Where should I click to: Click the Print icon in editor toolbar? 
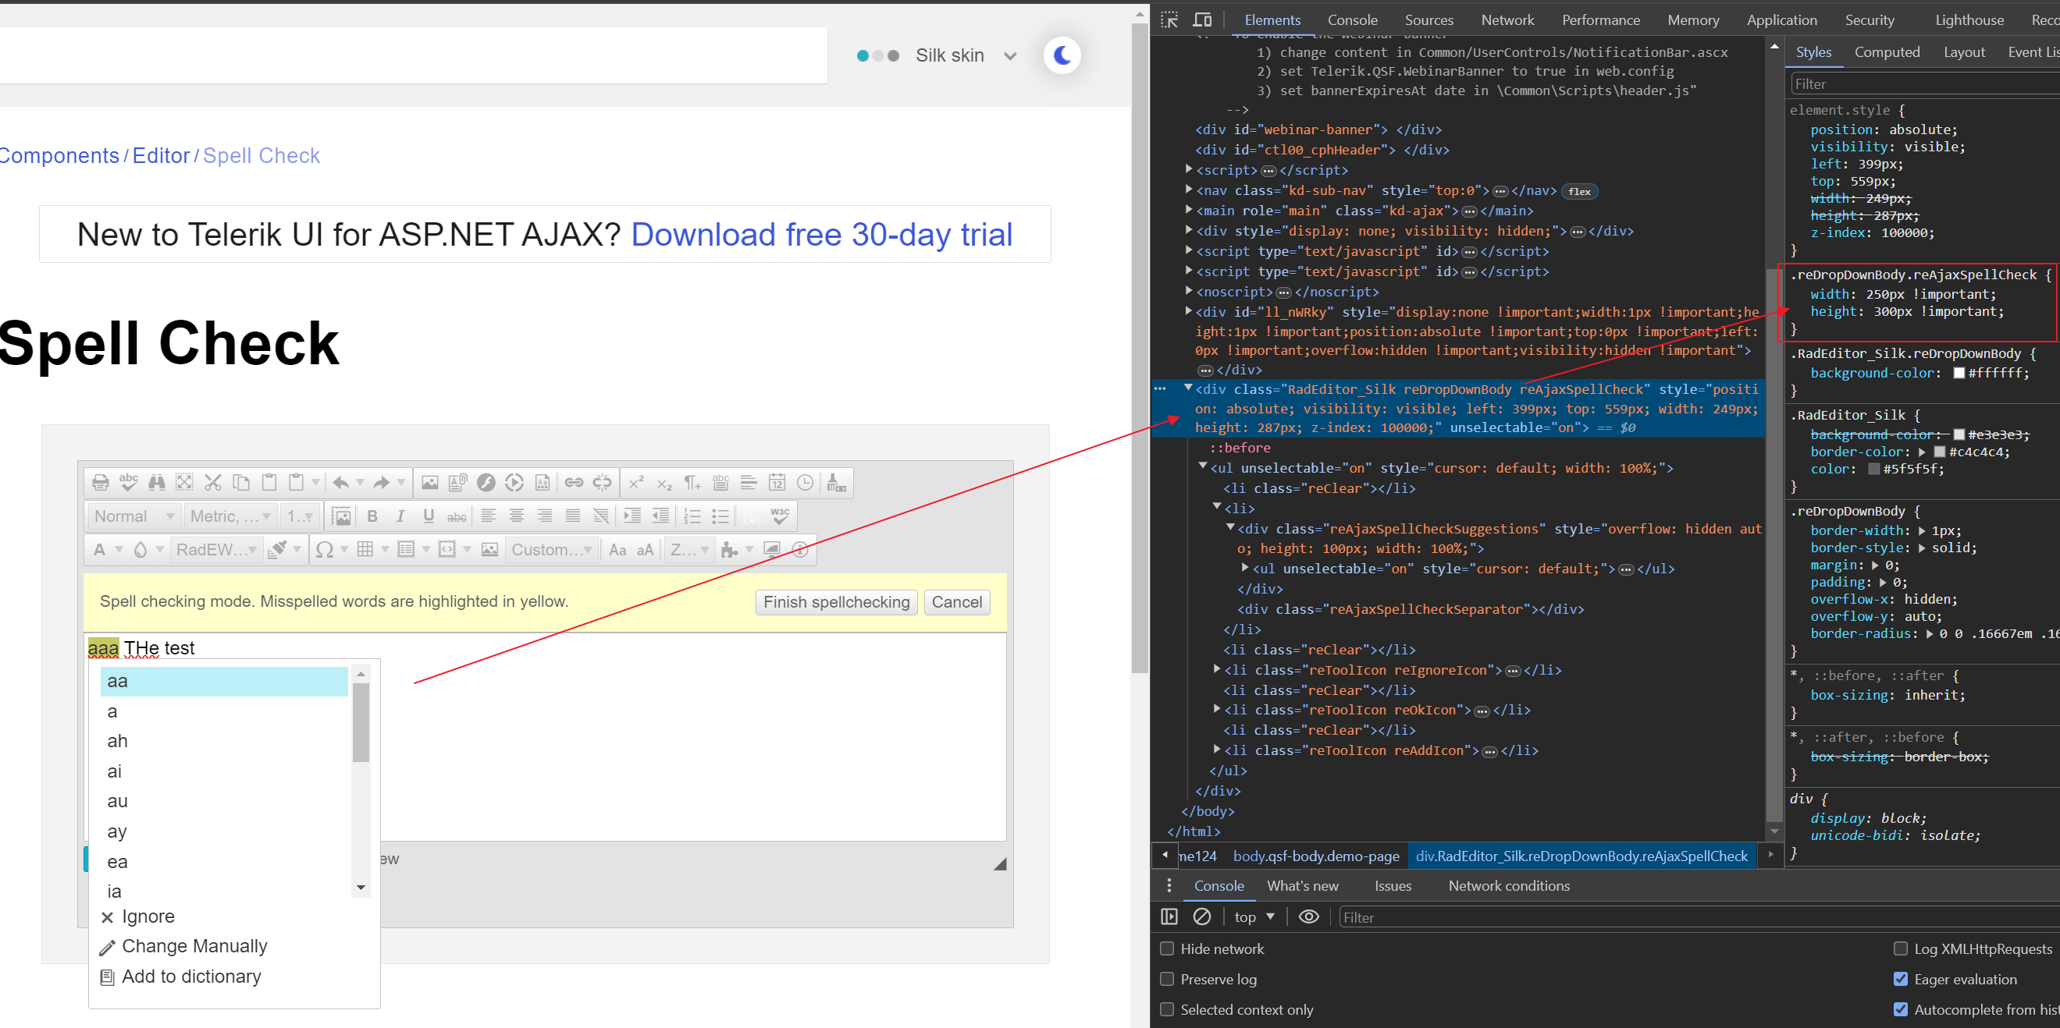tap(100, 483)
